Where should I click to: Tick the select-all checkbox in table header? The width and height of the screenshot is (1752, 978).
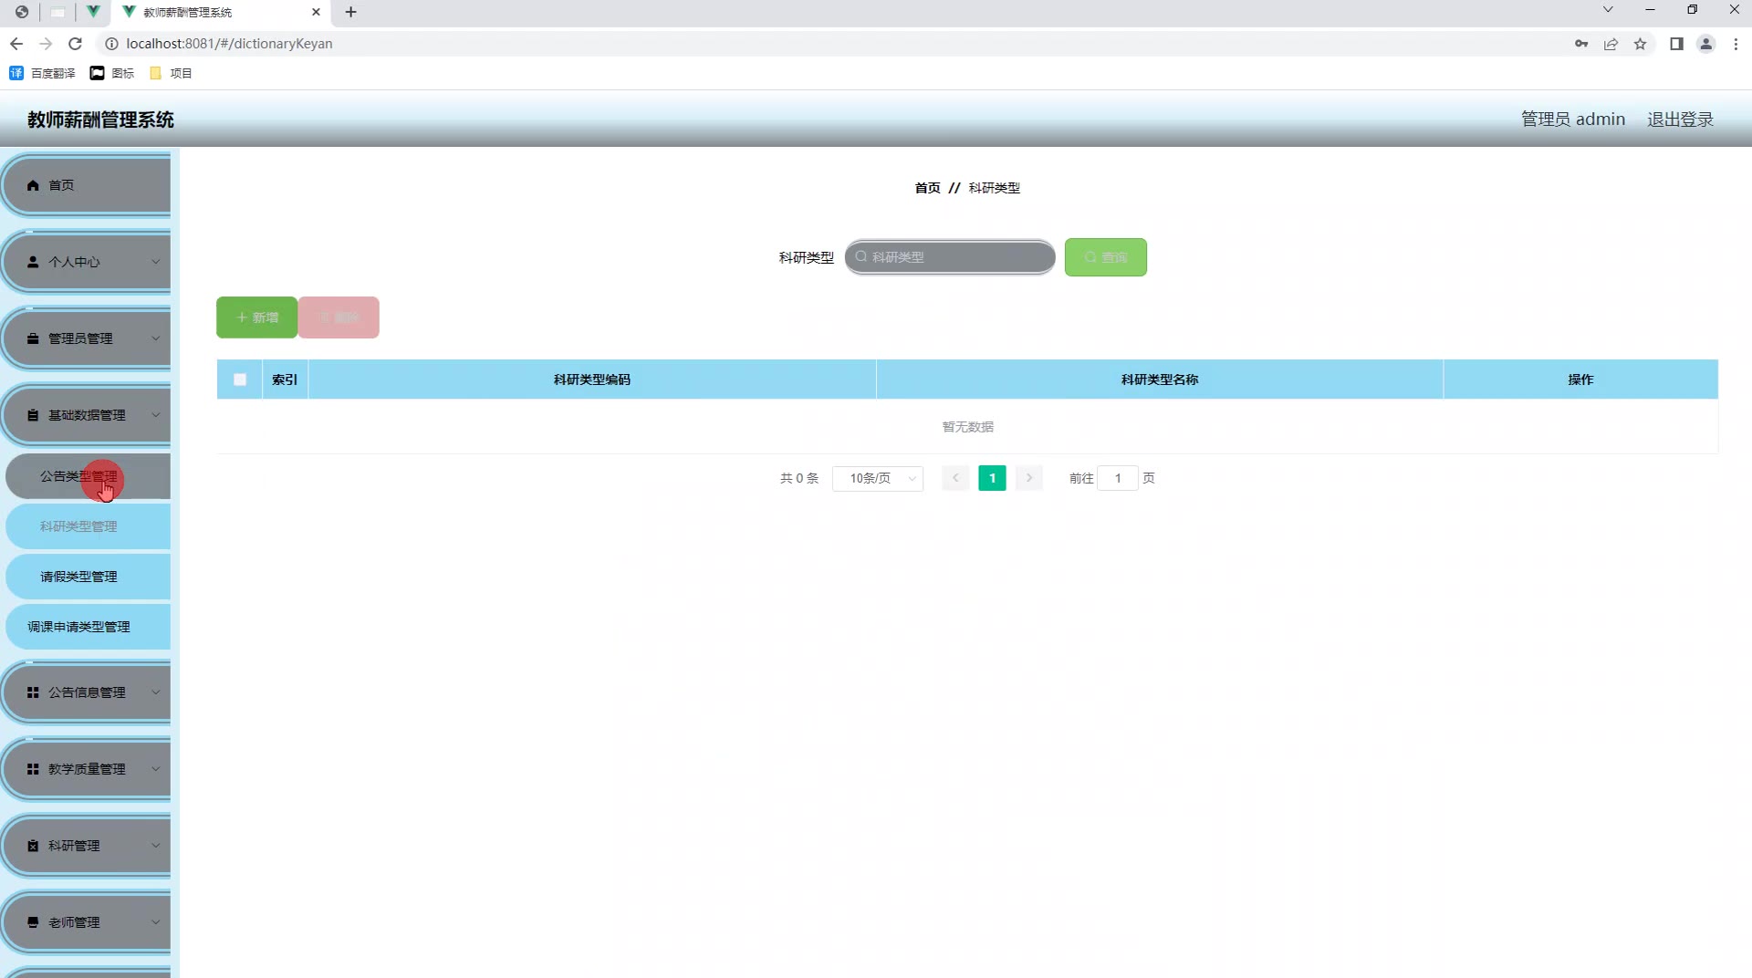tap(240, 380)
